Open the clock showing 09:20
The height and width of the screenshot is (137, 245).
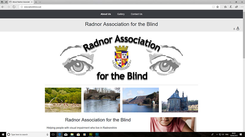(234, 135)
